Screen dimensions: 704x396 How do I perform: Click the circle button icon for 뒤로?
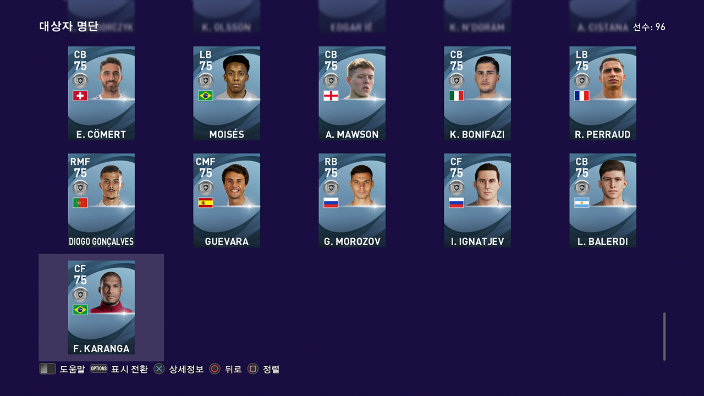(x=215, y=369)
